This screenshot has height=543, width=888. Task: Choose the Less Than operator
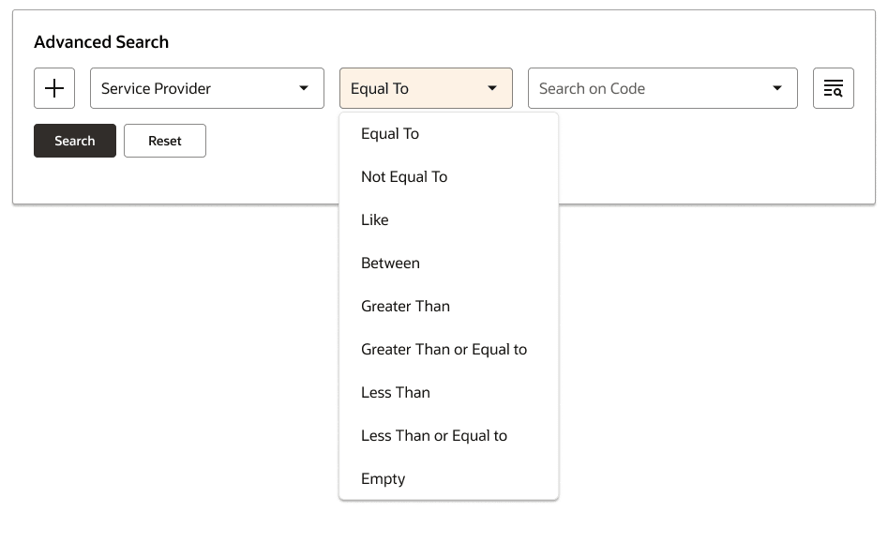(395, 392)
